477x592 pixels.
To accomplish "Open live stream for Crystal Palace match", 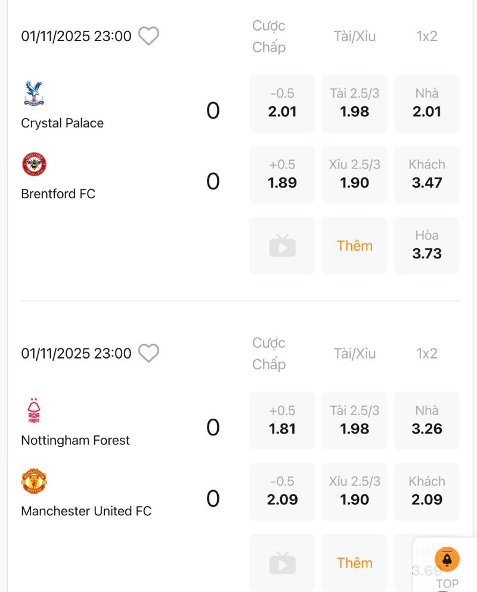I will coord(282,245).
